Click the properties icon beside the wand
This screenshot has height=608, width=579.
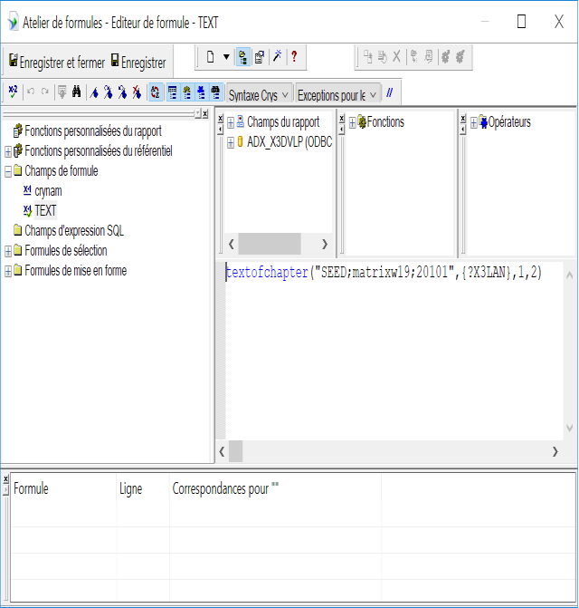click(x=259, y=57)
